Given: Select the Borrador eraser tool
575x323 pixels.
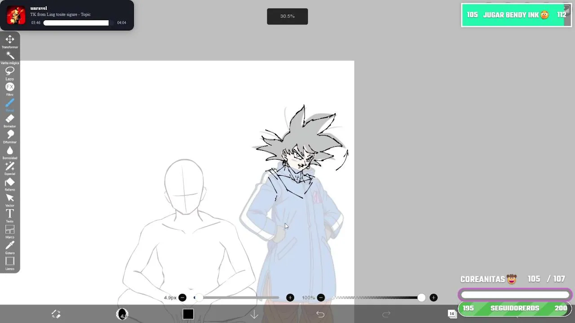Looking at the screenshot, I should pos(10,120).
